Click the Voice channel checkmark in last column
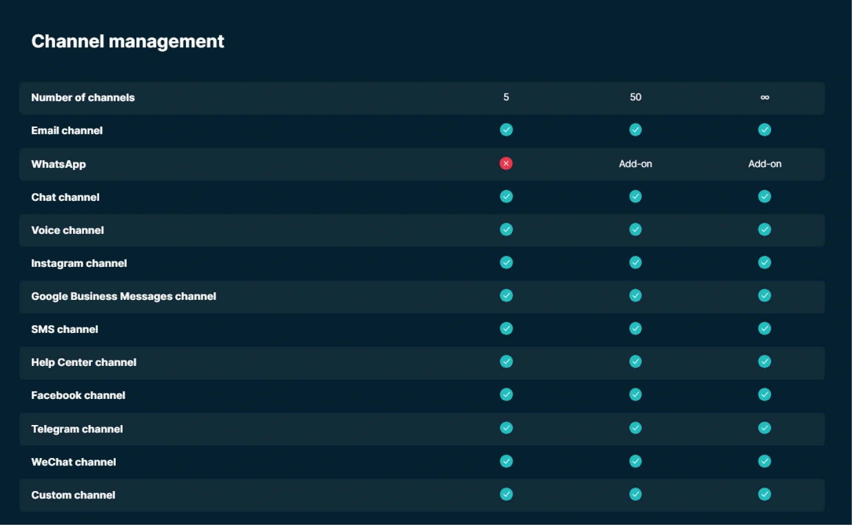Screen dimensions: 852x525 click(x=765, y=230)
